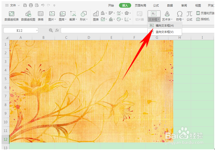This screenshot has height=150, width=215.
Task: Expand the Name Box dropdown arrow
Action: 37,31
